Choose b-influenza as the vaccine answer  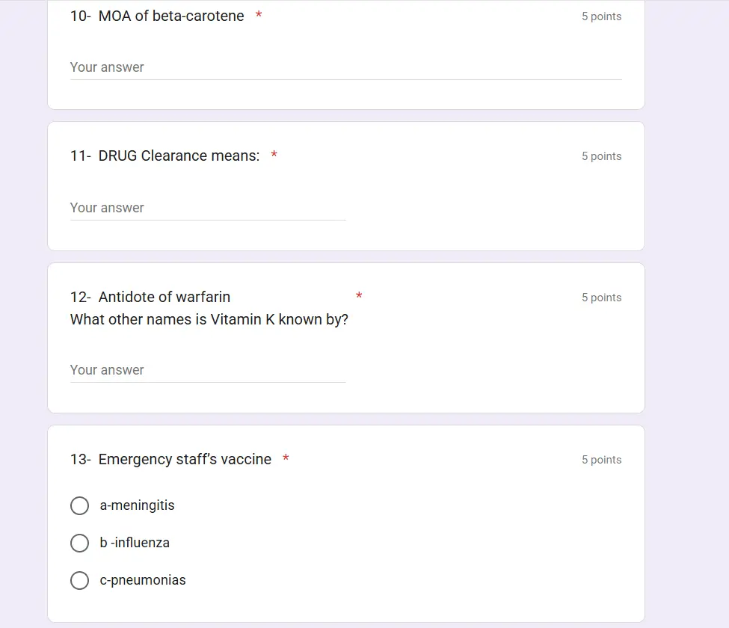pyautogui.click(x=80, y=543)
